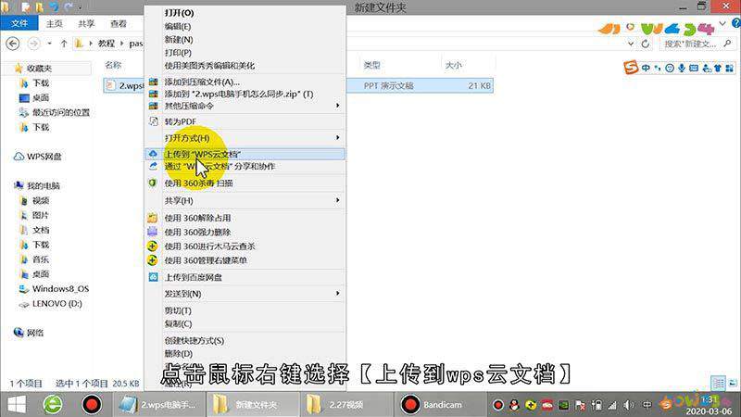Click the 360 antivirus shield icon
Image resolution: width=741 pixels, height=417 pixels.
(x=153, y=183)
